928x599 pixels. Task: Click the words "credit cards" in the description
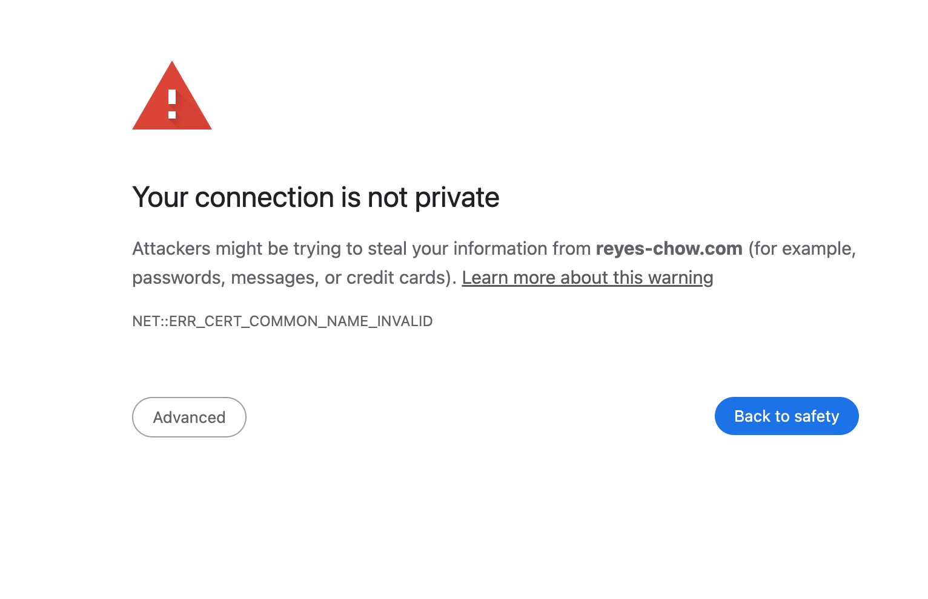click(x=396, y=278)
